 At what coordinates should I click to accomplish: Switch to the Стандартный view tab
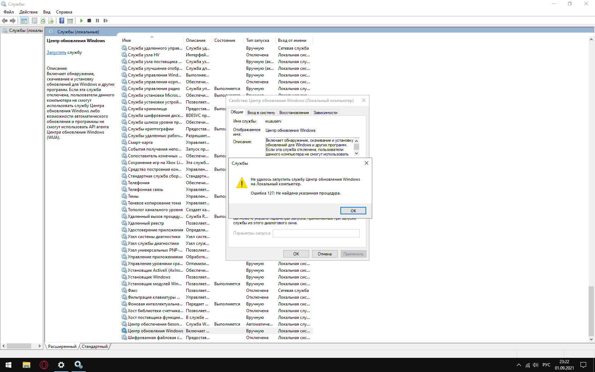(x=95, y=346)
